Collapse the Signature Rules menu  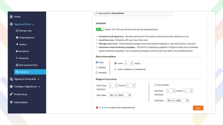tap(33, 25)
